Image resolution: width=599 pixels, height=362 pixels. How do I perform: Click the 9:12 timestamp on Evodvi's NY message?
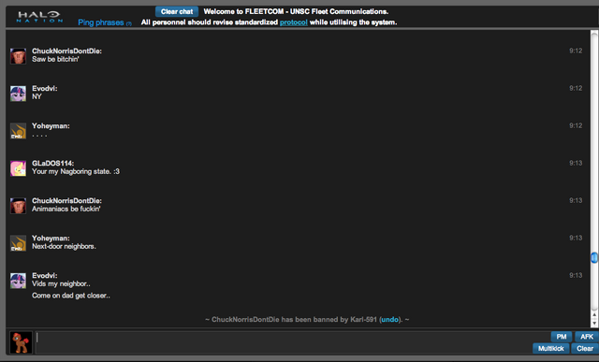tap(576, 88)
